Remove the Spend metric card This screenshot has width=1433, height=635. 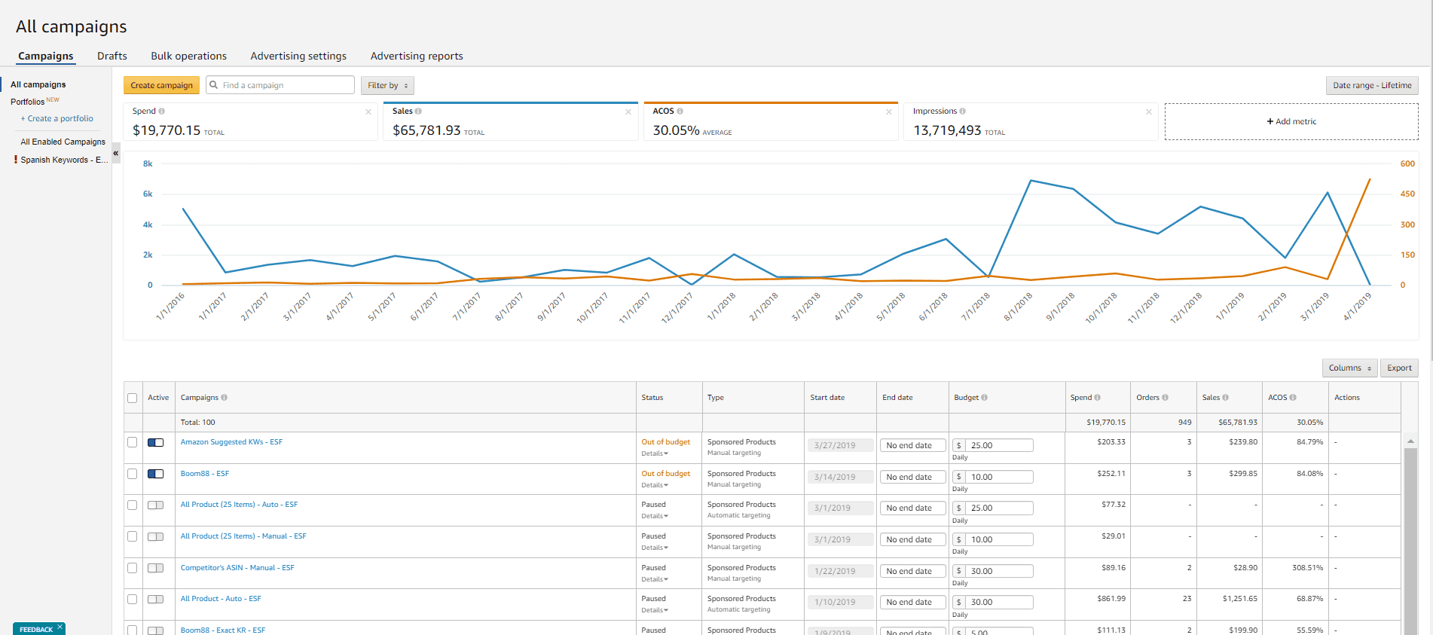pyautogui.click(x=368, y=112)
